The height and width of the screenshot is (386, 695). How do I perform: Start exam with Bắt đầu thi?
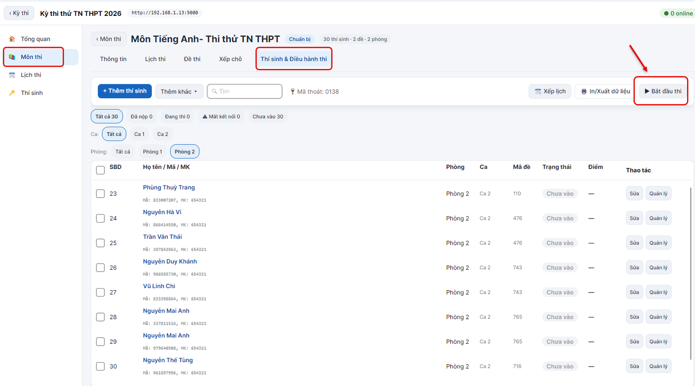click(x=663, y=91)
